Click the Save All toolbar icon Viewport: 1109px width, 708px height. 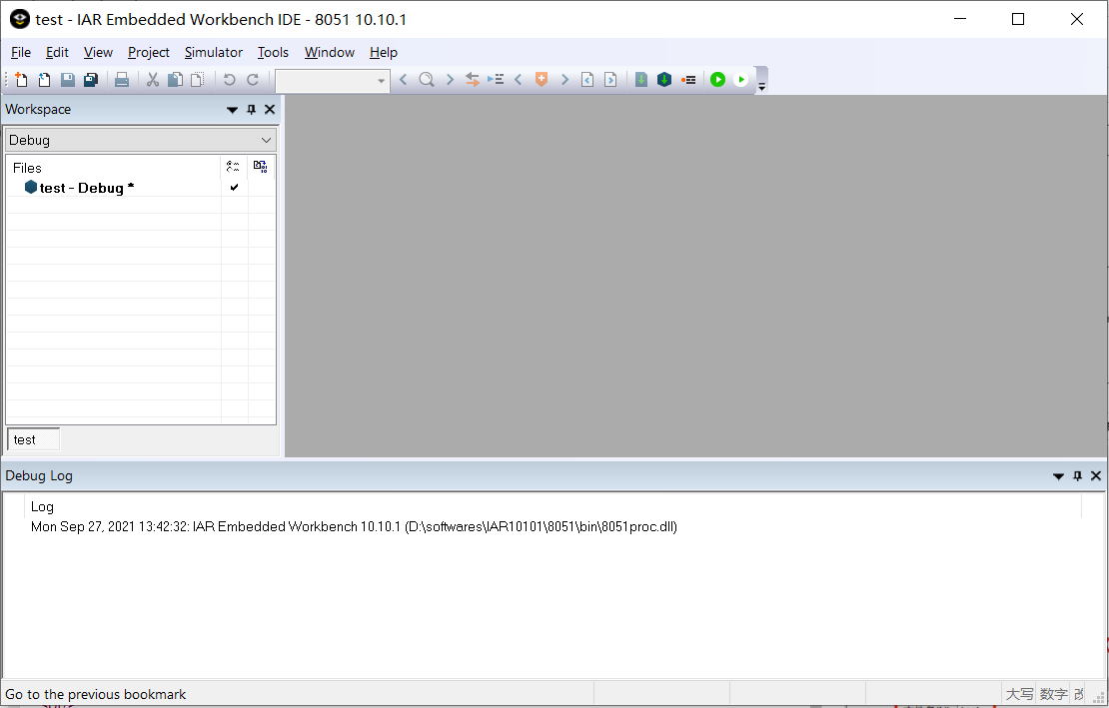click(91, 80)
